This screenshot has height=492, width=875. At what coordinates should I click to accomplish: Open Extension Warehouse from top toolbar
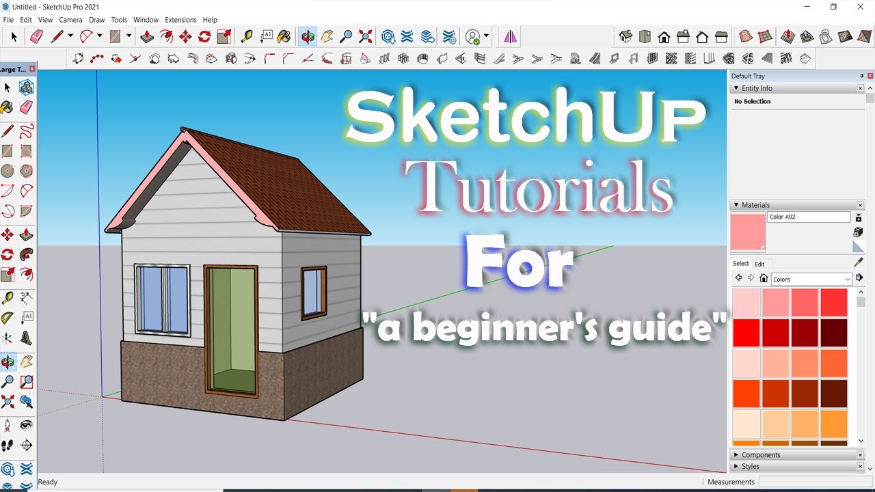point(407,37)
